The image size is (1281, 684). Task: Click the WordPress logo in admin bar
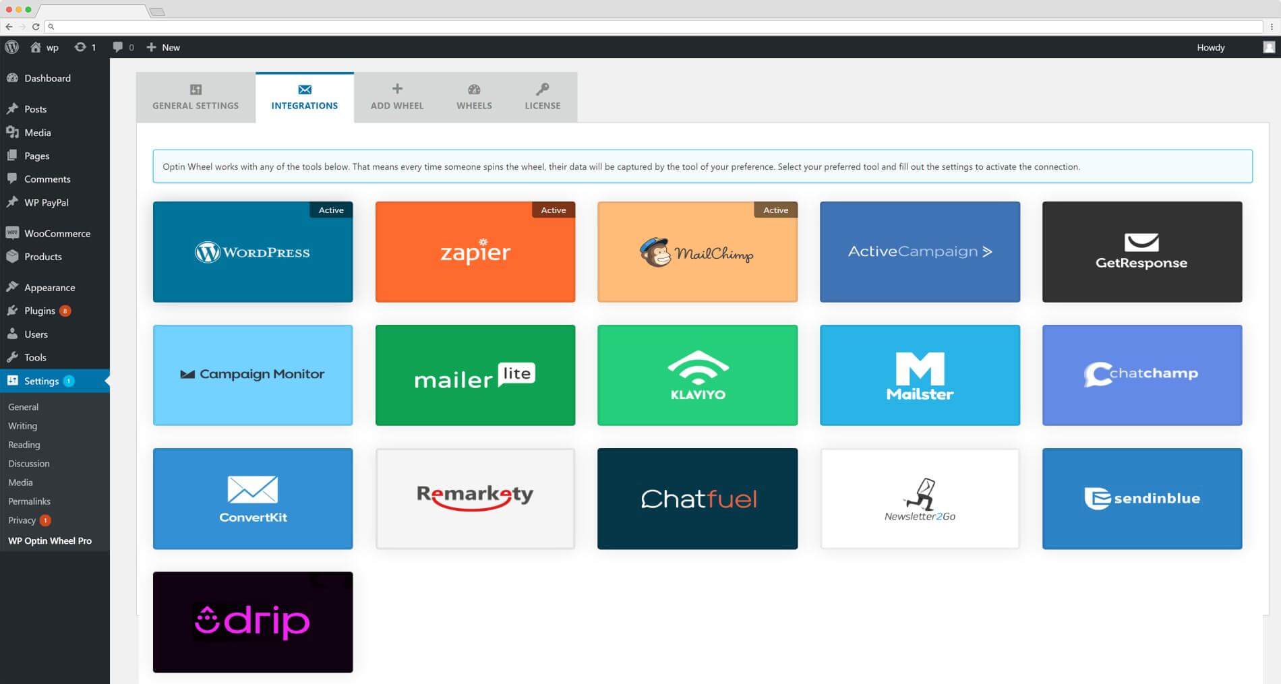point(11,47)
